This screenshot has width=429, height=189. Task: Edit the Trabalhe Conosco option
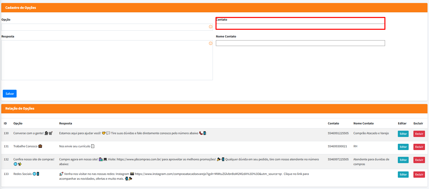tap(403, 147)
